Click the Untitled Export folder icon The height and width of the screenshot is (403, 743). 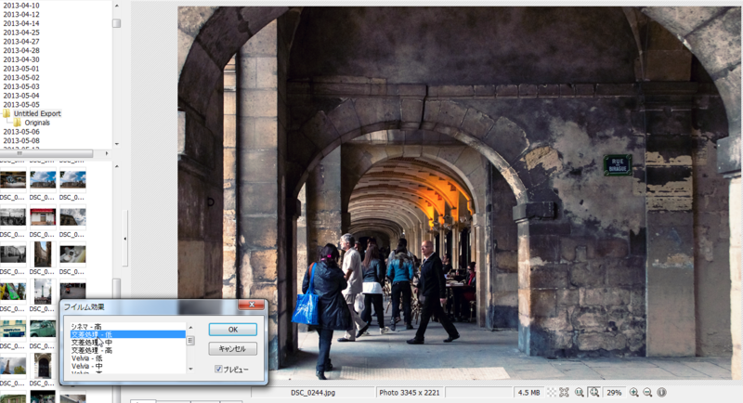click(x=7, y=113)
